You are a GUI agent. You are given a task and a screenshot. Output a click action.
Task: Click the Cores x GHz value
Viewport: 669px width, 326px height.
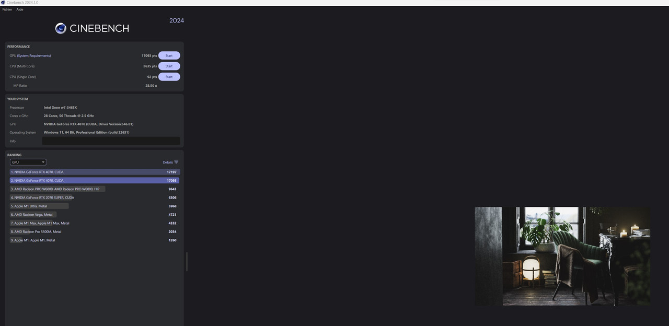pyautogui.click(x=68, y=116)
